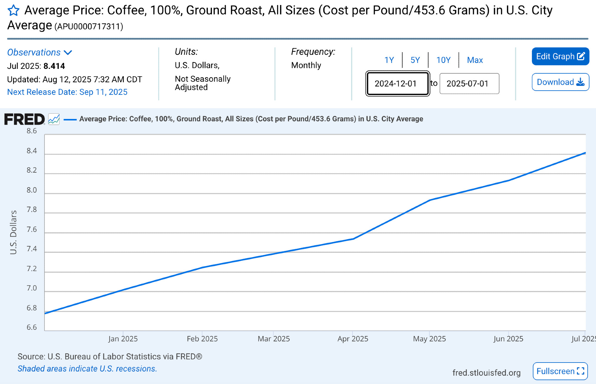Show the Max date range
The image size is (596, 384).
(x=475, y=60)
